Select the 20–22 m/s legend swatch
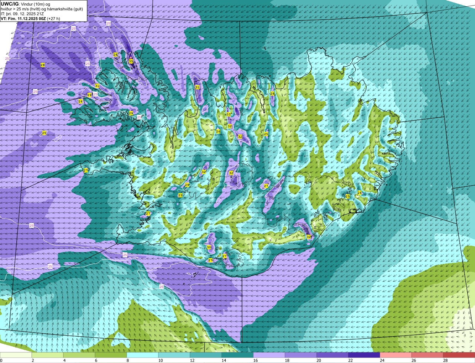 332,355
